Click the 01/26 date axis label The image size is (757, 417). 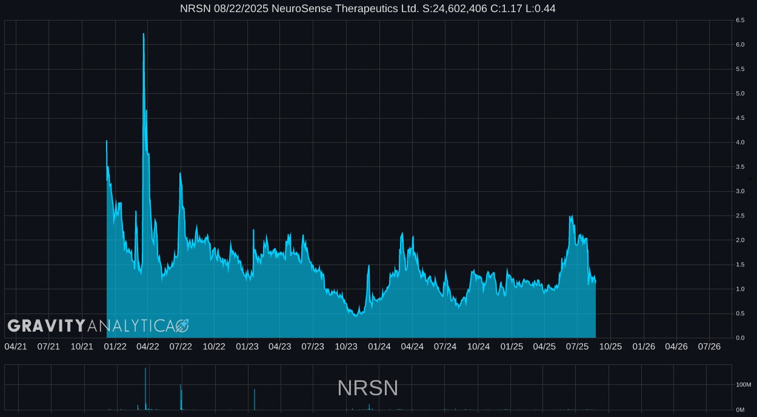click(x=644, y=346)
